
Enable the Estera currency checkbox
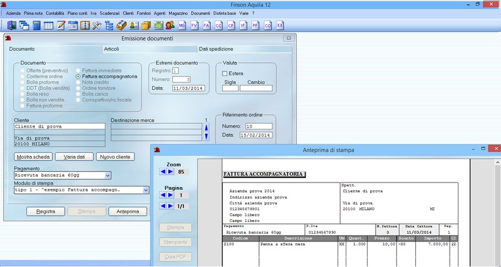point(225,74)
